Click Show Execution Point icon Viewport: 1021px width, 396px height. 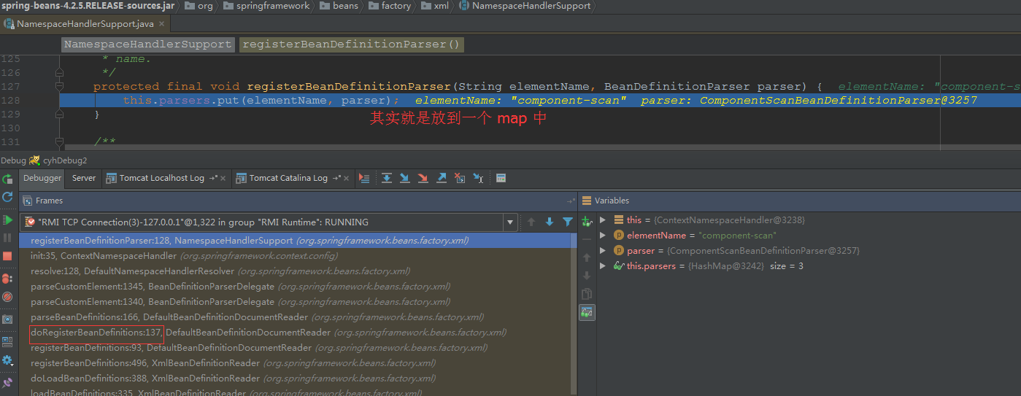tap(365, 178)
